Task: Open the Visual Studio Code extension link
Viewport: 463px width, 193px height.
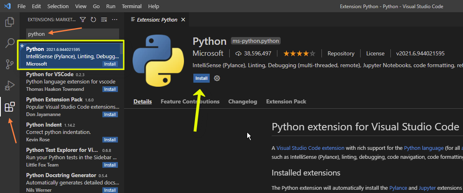Action: 310,148
